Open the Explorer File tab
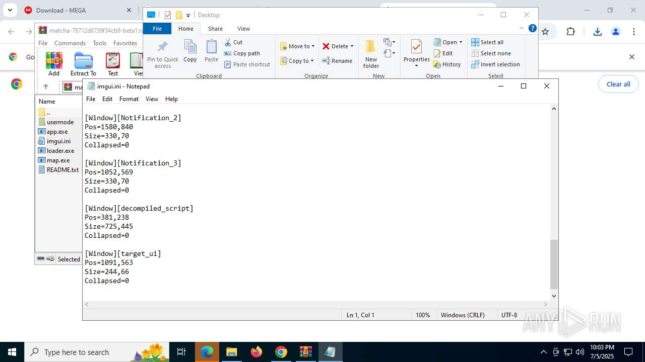Viewport: 645px width, 362px height. [157, 29]
